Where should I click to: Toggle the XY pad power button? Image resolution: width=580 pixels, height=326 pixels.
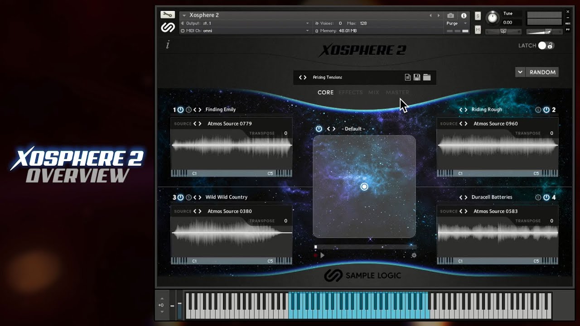click(x=319, y=129)
